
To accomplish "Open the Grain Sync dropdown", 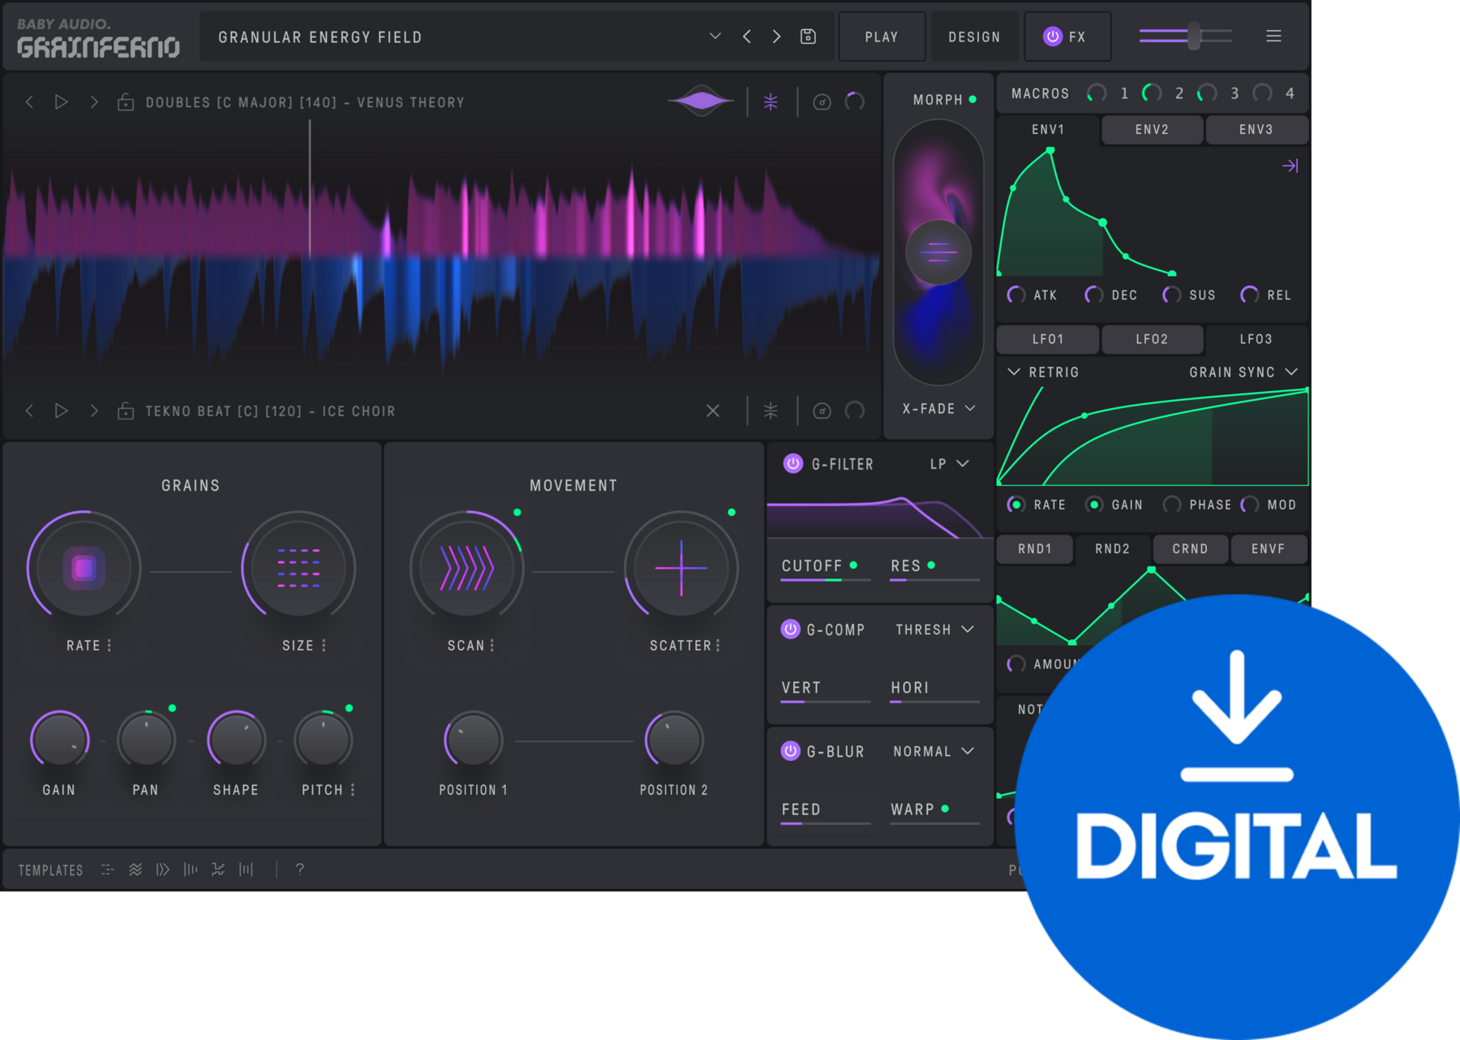I will pos(1243,372).
